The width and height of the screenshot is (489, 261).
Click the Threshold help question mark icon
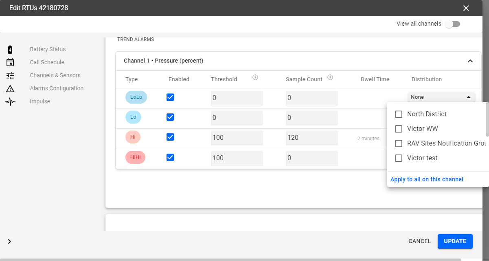(x=255, y=78)
